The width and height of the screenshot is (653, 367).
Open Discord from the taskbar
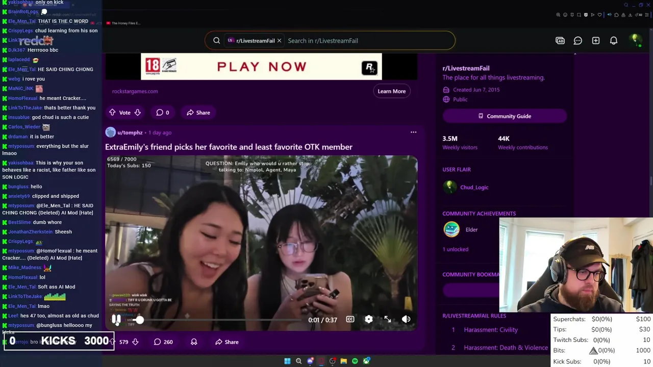310,361
